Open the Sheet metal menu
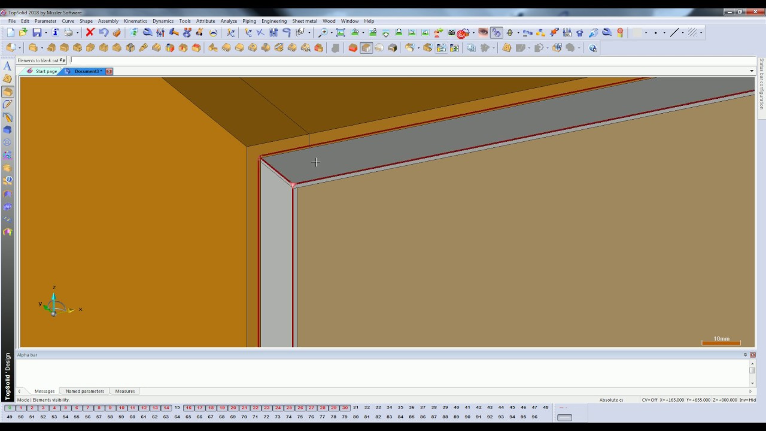This screenshot has height=431, width=766. coord(305,21)
